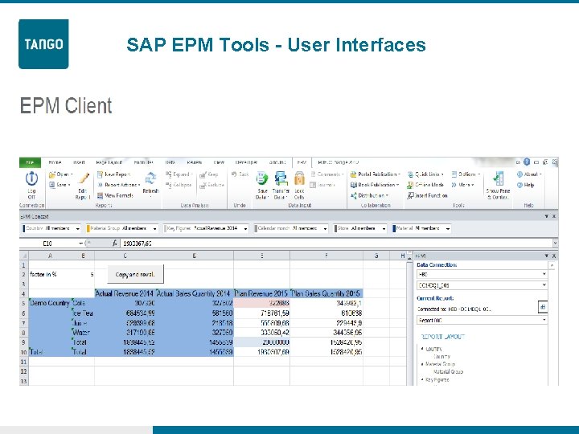Expand the formula bar with the arrow
The height and width of the screenshot is (434, 579).
pyautogui.click(x=555, y=244)
